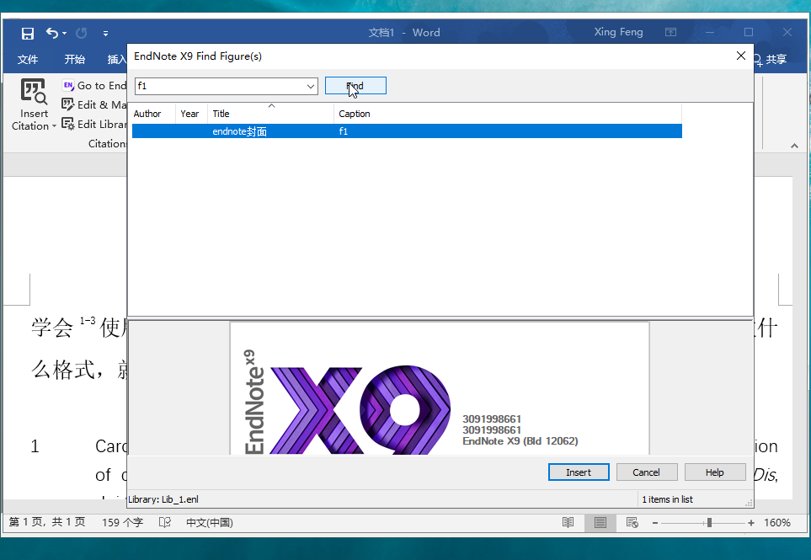Viewport: 811px width, 560px height.
Task: Open the 文件 tab in Word
Action: (28, 60)
